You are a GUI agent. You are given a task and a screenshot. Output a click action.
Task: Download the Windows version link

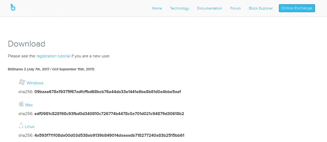pyautogui.click(x=35, y=83)
